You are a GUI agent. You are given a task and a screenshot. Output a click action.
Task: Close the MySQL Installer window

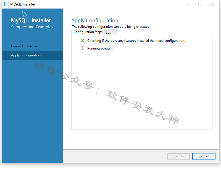[x=212, y=4]
